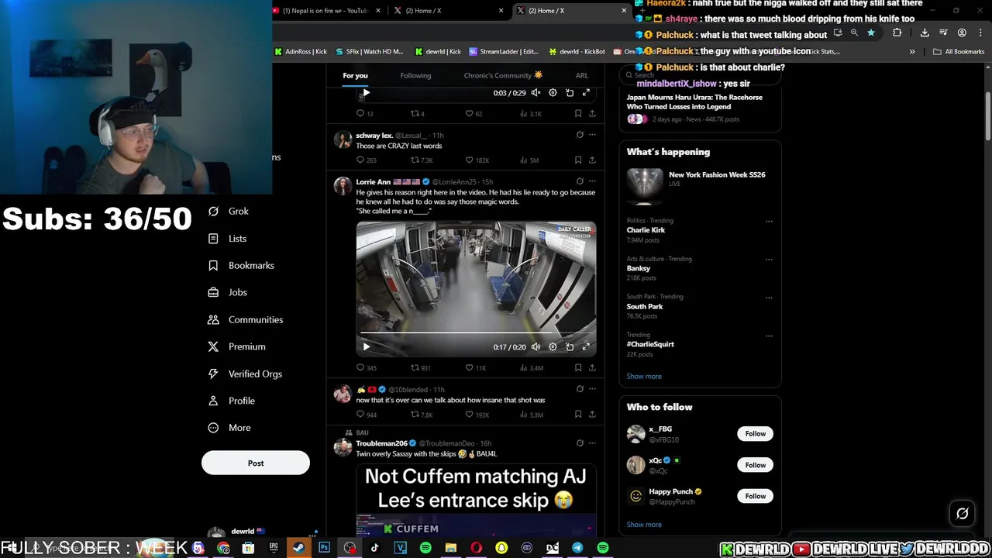
Task: Open the More menu in the sidebar
Action: 229,428
